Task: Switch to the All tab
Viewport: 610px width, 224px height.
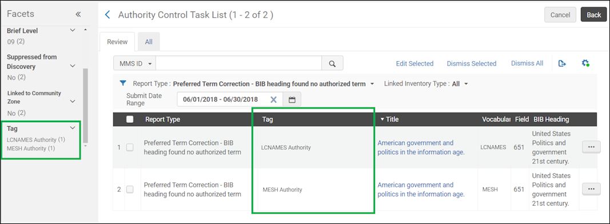Action: [149, 42]
